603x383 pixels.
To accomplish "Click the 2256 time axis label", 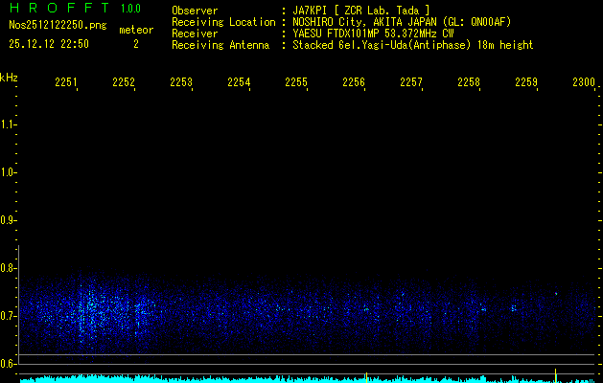I will pos(354,83).
